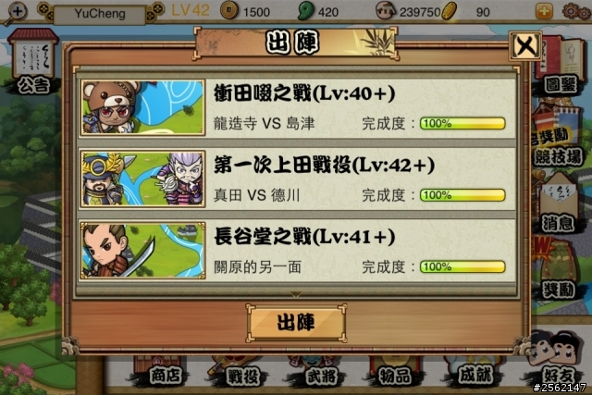
Task: Open the 戰役 campaign menu
Action: pyautogui.click(x=241, y=373)
